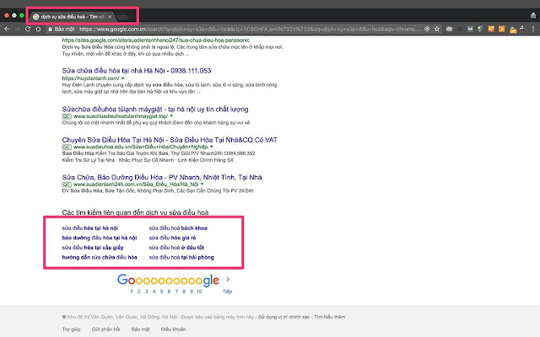Open the green extension icon

click(x=480, y=29)
